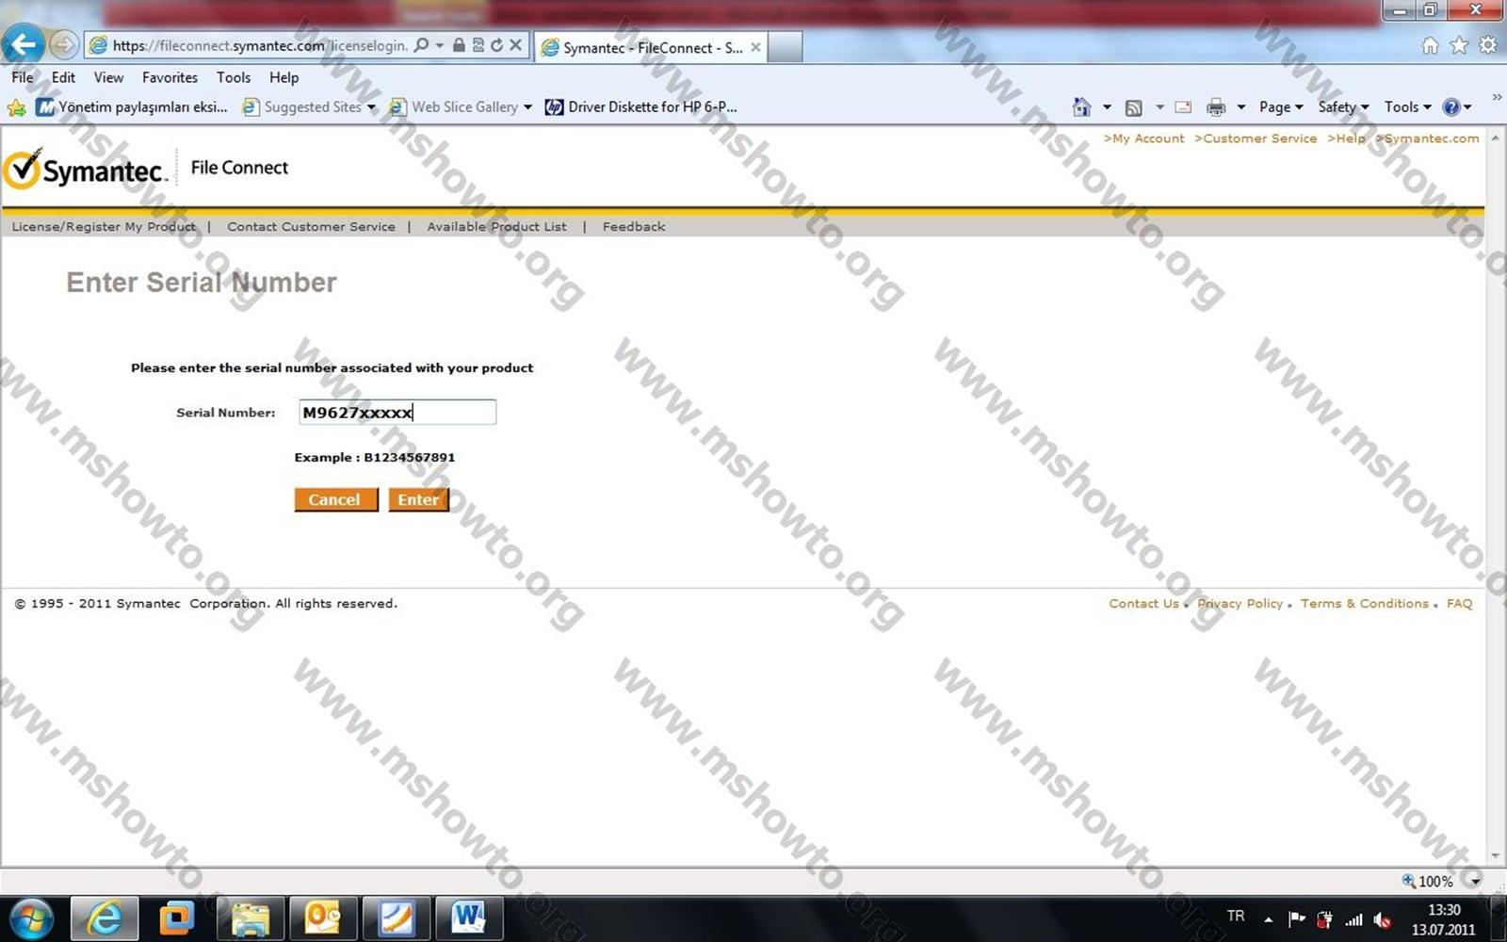
Task: Click the add to favorites bar star
Action: click(16, 107)
